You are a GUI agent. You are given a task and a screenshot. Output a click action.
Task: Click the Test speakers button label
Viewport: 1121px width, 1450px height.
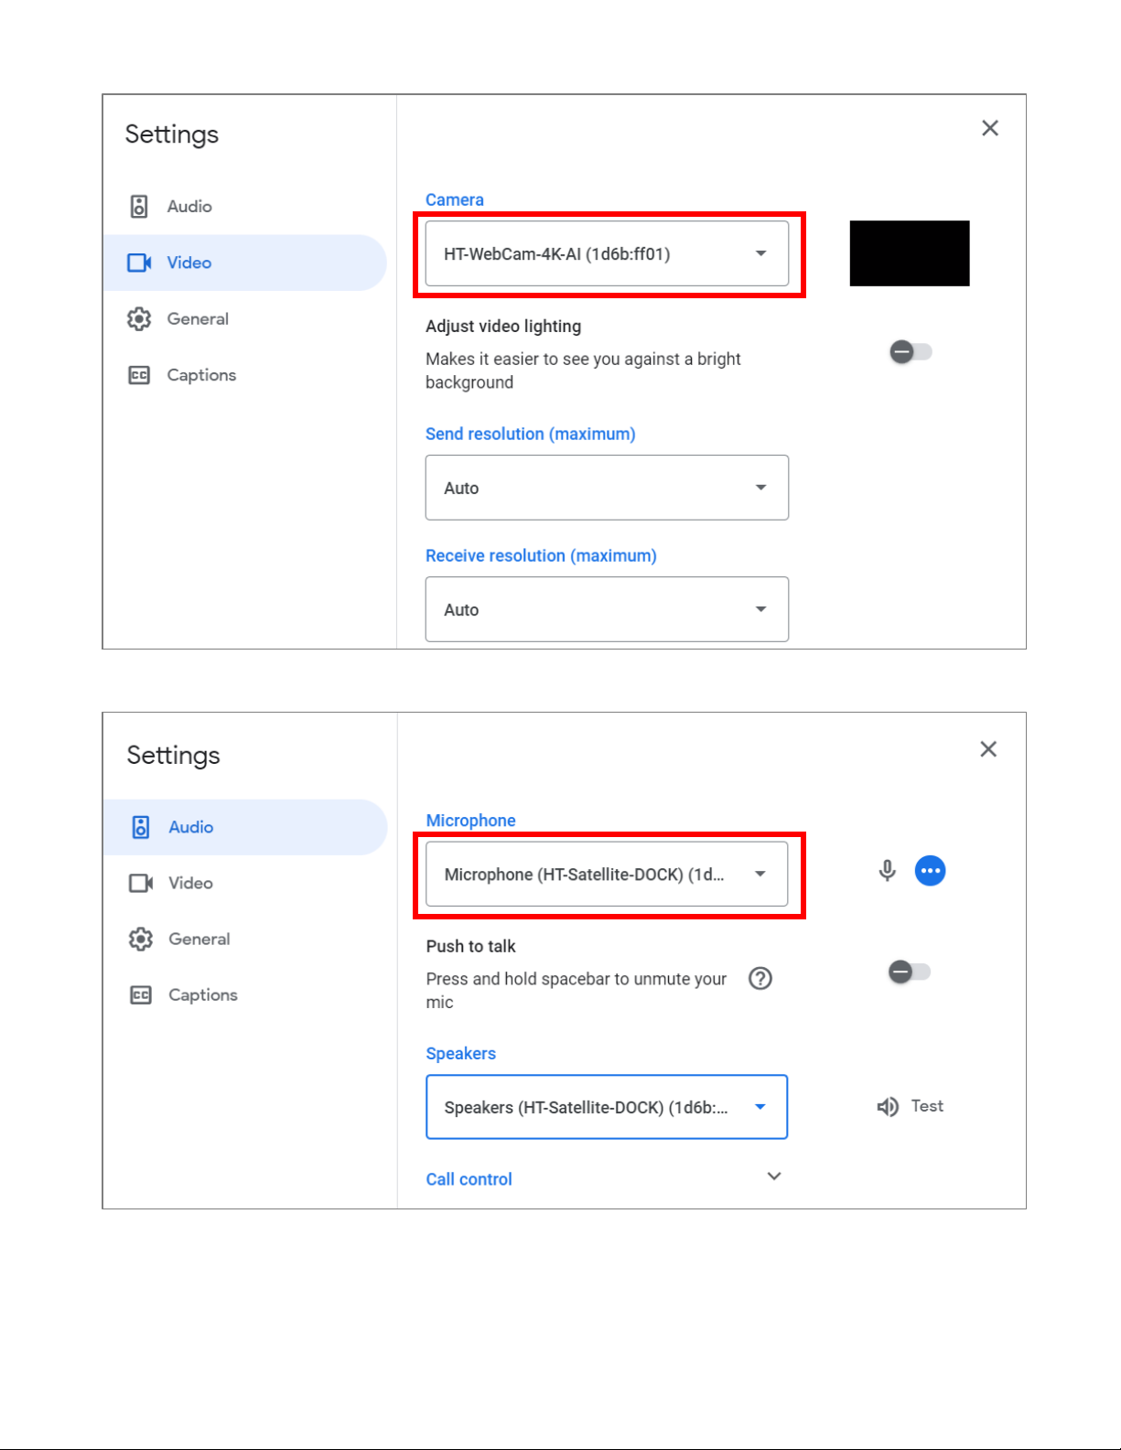click(927, 1106)
